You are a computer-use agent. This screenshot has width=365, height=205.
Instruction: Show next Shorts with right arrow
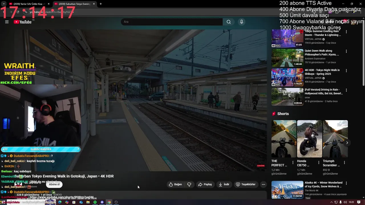(x=347, y=143)
